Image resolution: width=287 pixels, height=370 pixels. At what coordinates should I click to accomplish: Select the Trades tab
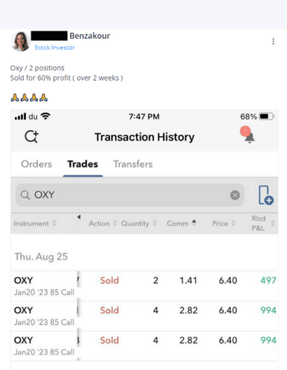[83, 164]
